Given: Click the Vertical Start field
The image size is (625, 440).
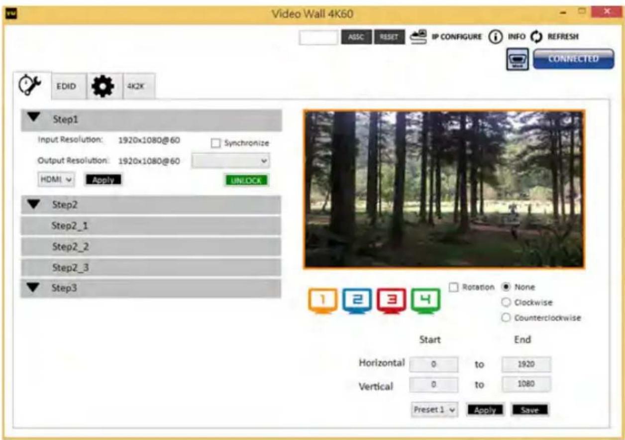Looking at the screenshot, I should (433, 384).
